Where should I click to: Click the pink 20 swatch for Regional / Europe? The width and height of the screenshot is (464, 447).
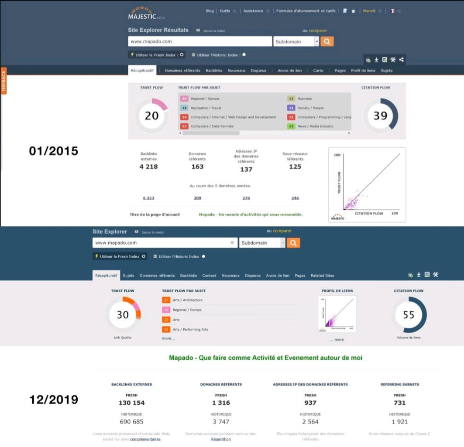[184, 99]
